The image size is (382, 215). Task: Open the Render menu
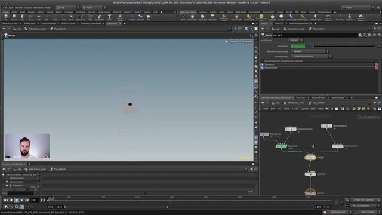click(x=19, y=8)
